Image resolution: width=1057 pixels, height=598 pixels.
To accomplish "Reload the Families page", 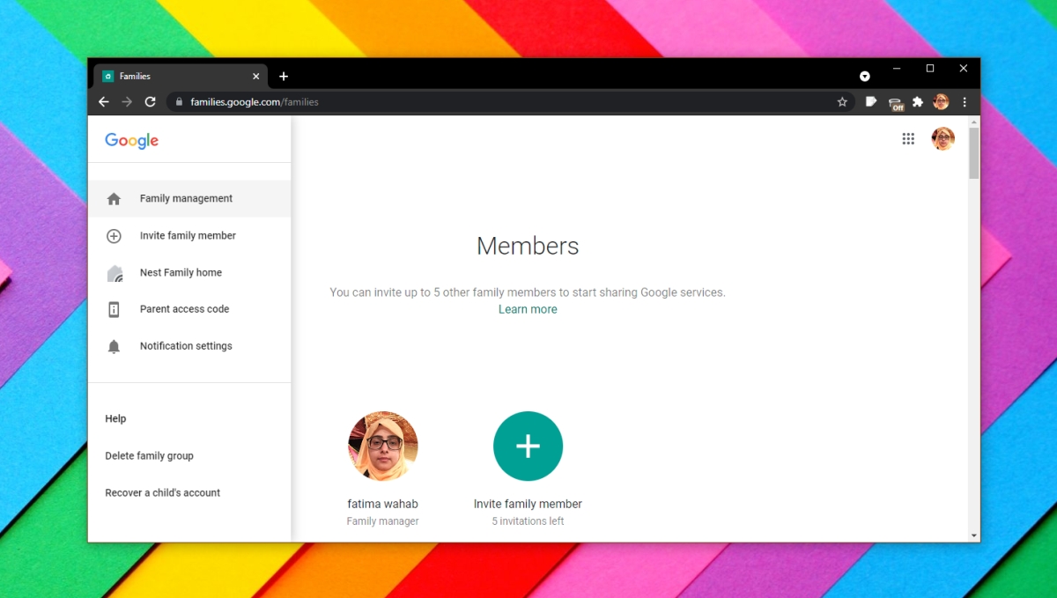I will [151, 102].
